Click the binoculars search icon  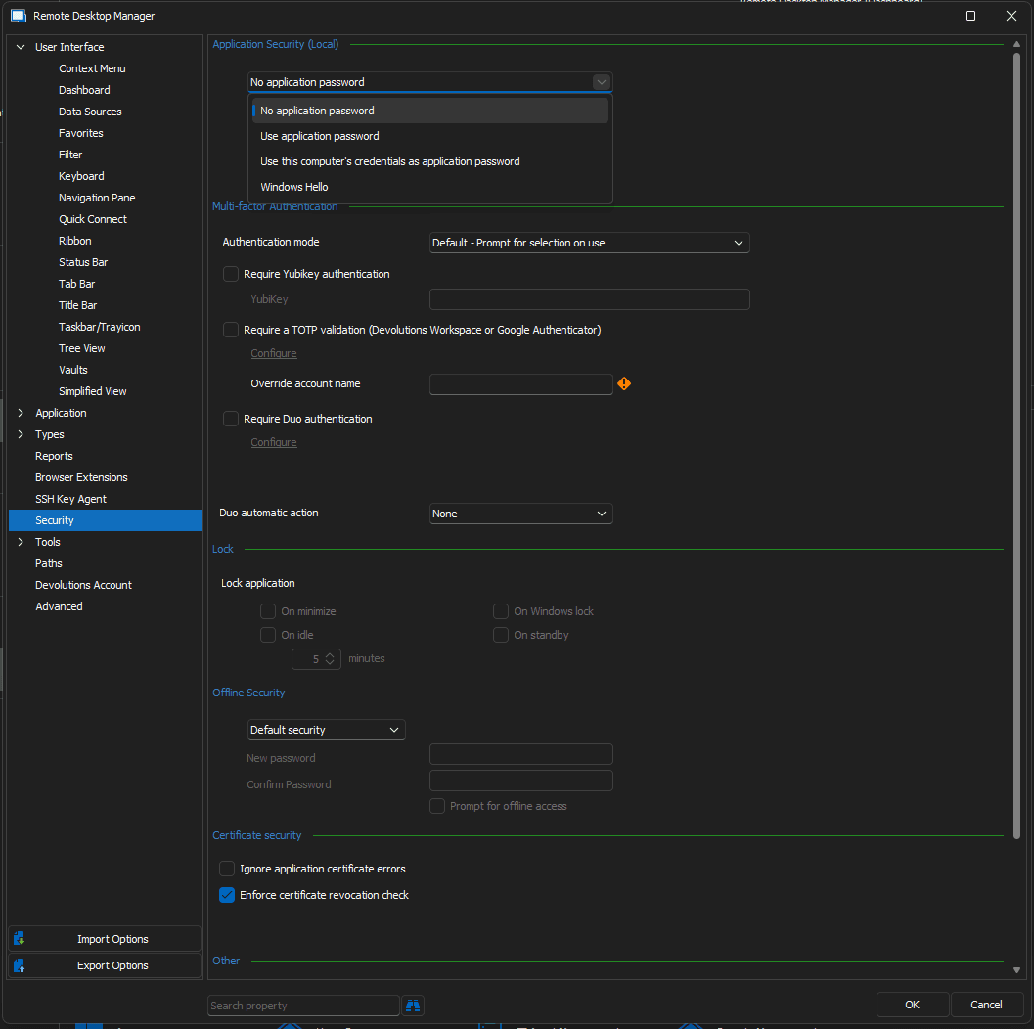pyautogui.click(x=413, y=1006)
